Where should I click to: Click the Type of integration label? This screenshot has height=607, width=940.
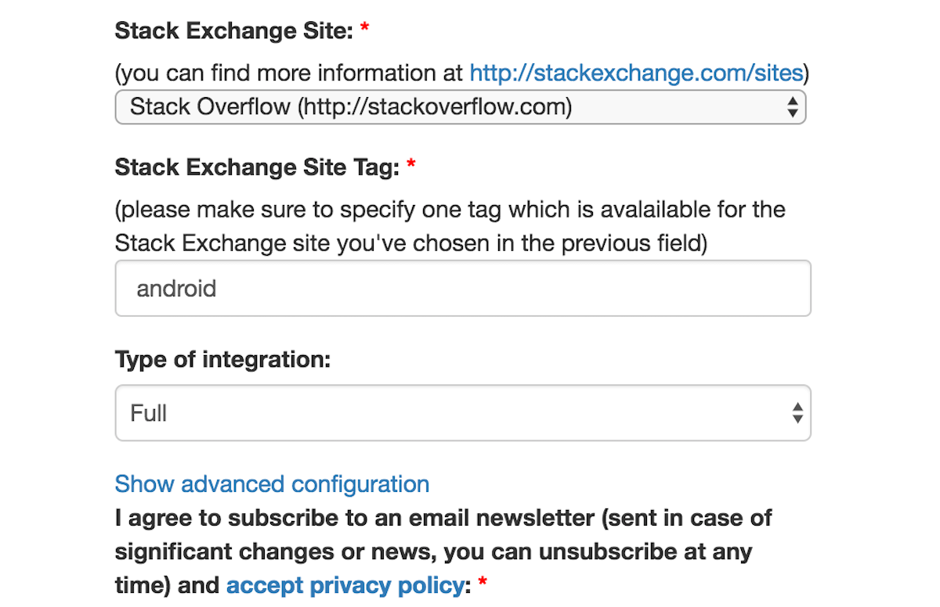coord(223,360)
